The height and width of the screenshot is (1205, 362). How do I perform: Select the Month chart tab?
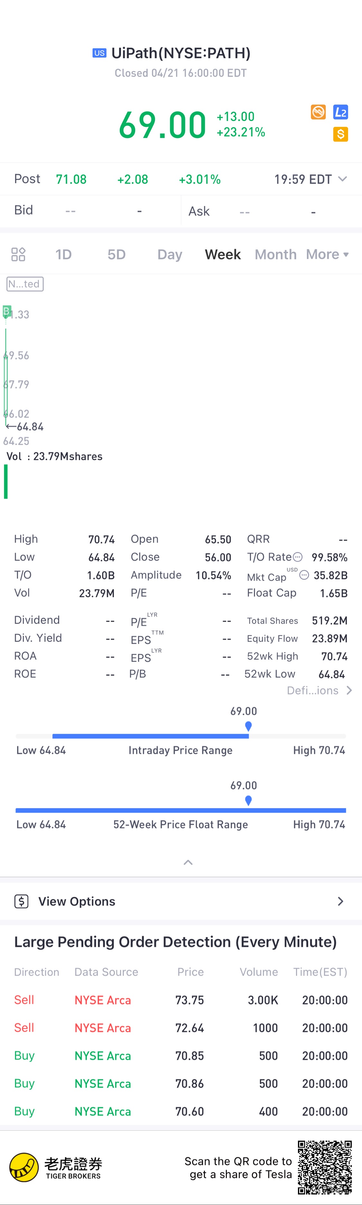click(275, 255)
